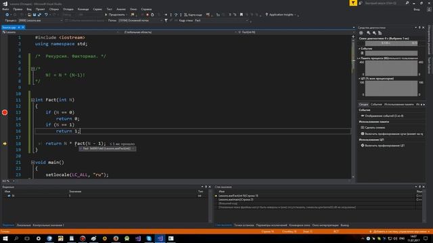Open the Windows Start menu
Viewport: 433px width, 243px height.
tap(5, 238)
